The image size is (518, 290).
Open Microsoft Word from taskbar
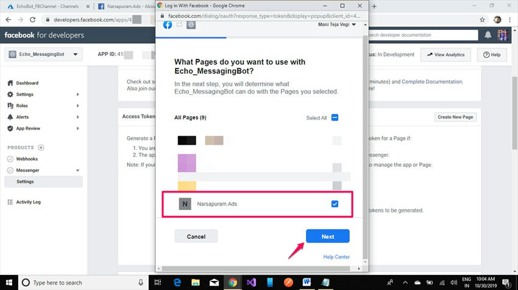(x=307, y=283)
